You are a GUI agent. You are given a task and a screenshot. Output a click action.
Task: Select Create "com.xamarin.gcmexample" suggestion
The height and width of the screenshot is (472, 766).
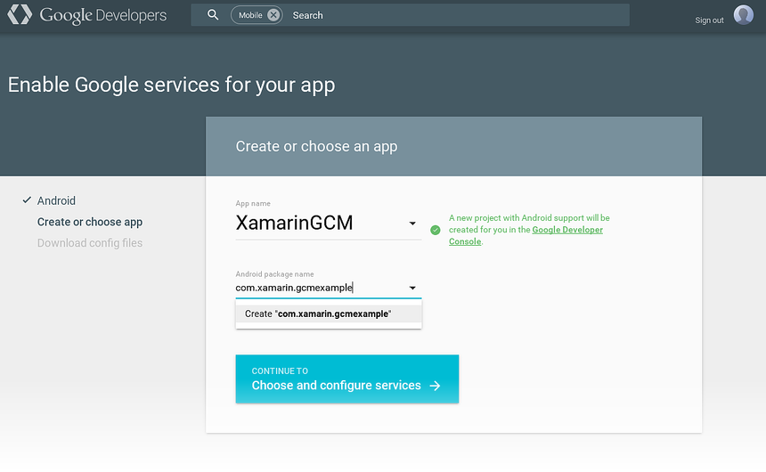coord(329,313)
